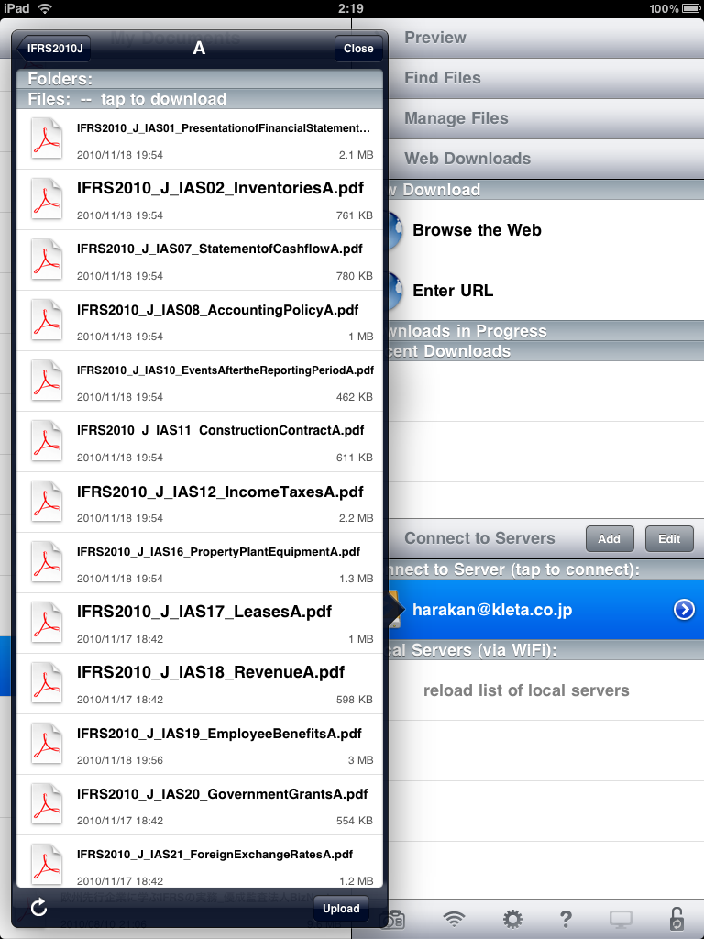Tap the Files: tap to download header

[x=200, y=99]
